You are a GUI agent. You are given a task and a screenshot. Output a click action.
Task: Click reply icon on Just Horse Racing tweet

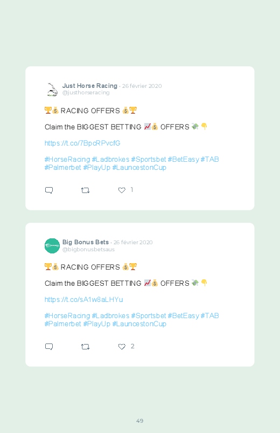(x=49, y=190)
